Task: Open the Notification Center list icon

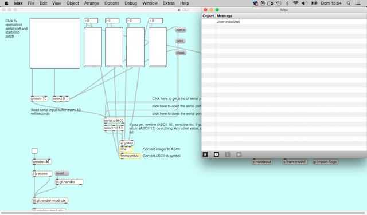Action: pos(358,3)
